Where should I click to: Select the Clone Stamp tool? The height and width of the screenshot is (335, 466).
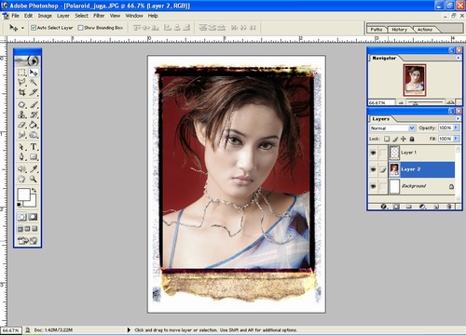21,114
